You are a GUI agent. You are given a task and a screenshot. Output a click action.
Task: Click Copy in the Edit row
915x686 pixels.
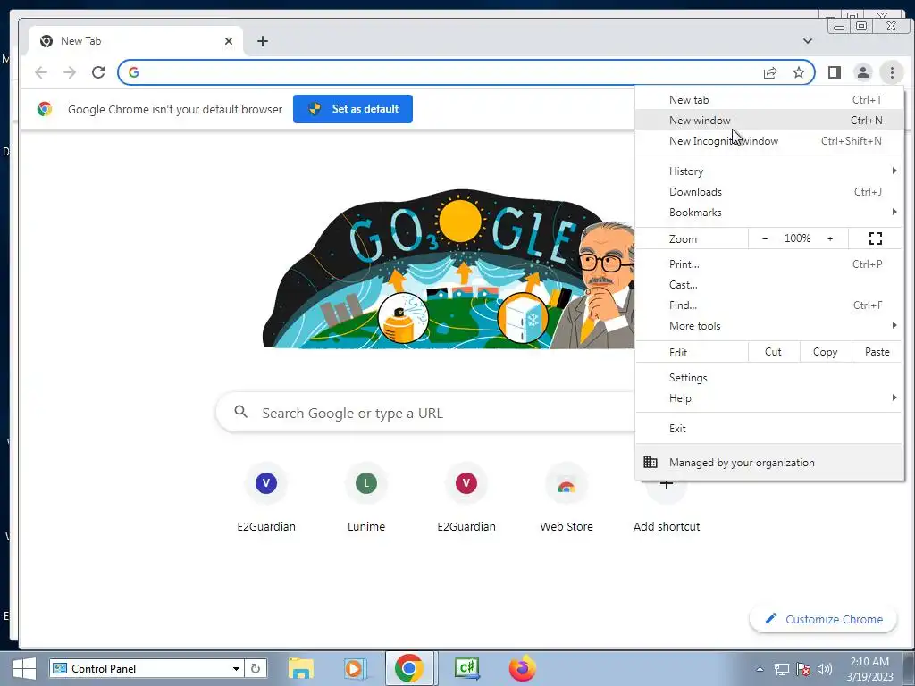click(x=825, y=352)
